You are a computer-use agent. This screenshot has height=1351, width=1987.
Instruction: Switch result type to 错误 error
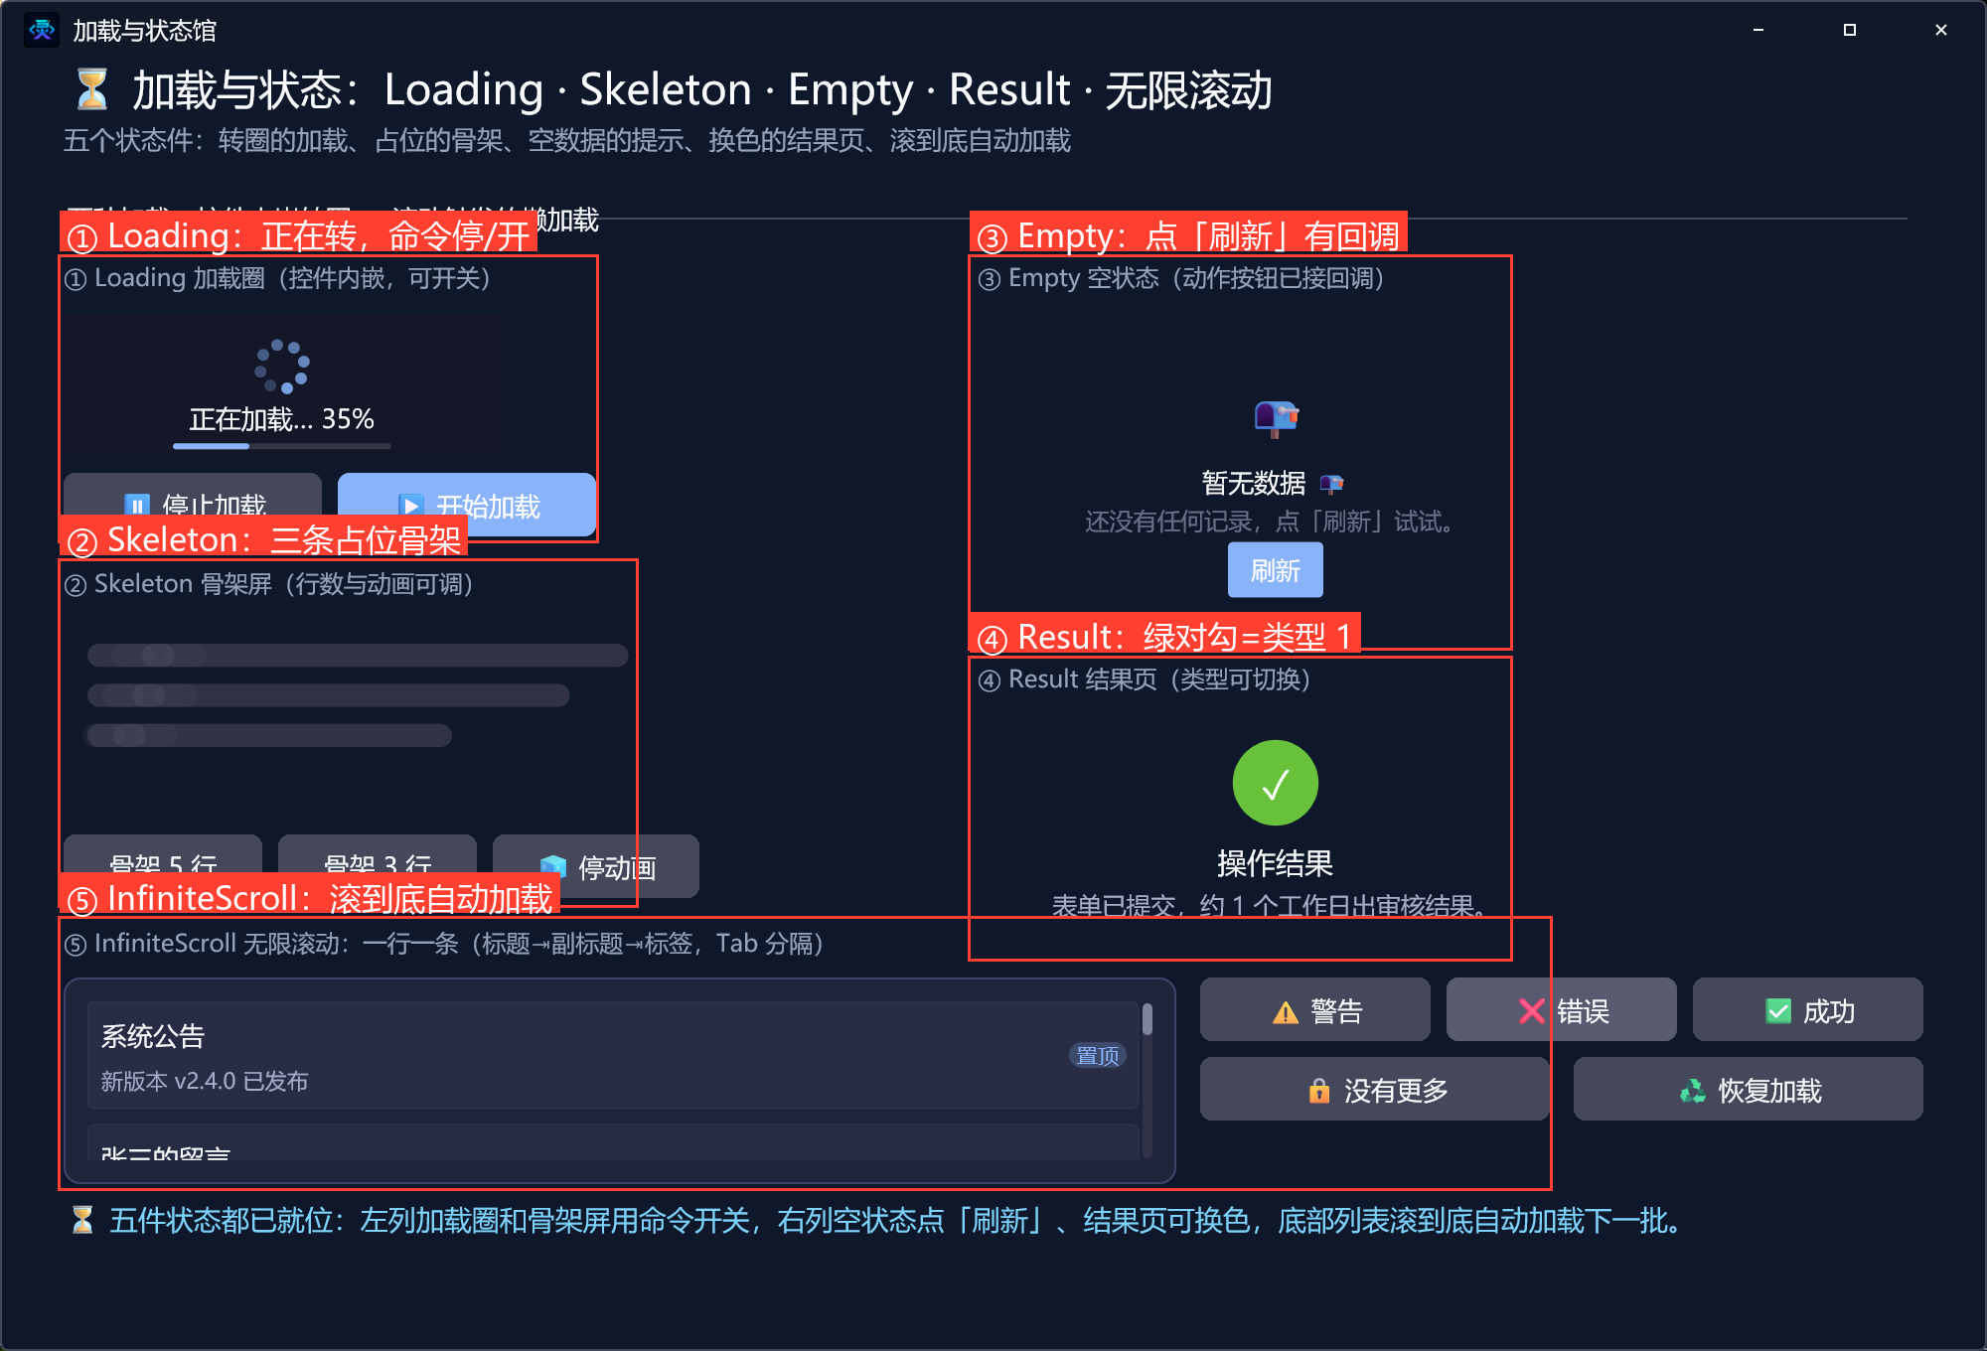click(x=1561, y=1010)
